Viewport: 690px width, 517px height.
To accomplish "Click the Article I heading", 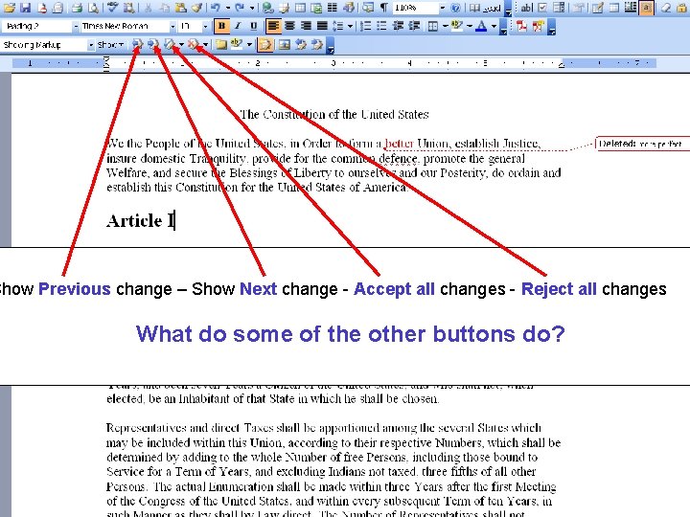I will coord(140,221).
